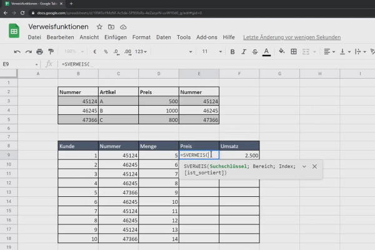375x250 pixels.
Task: Select column E header
Action: 199,74
